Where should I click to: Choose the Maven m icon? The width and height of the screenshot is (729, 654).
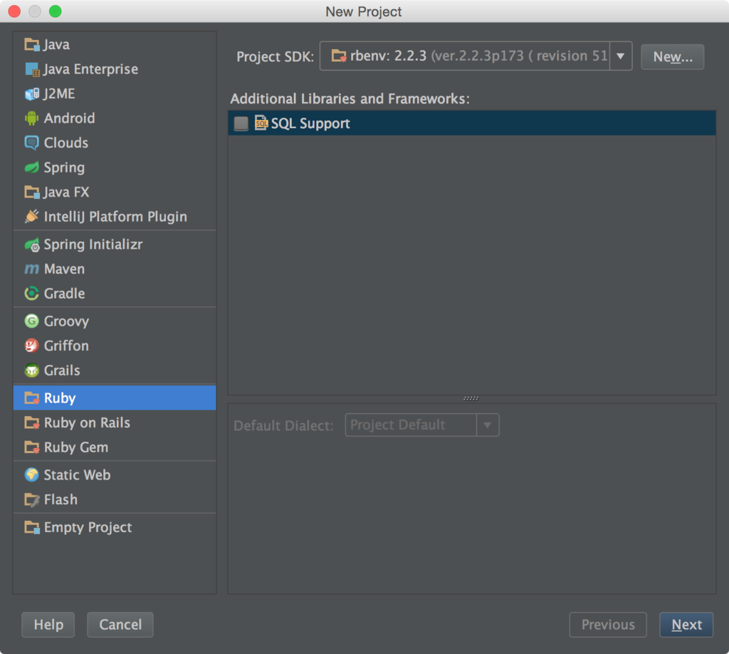(x=31, y=269)
